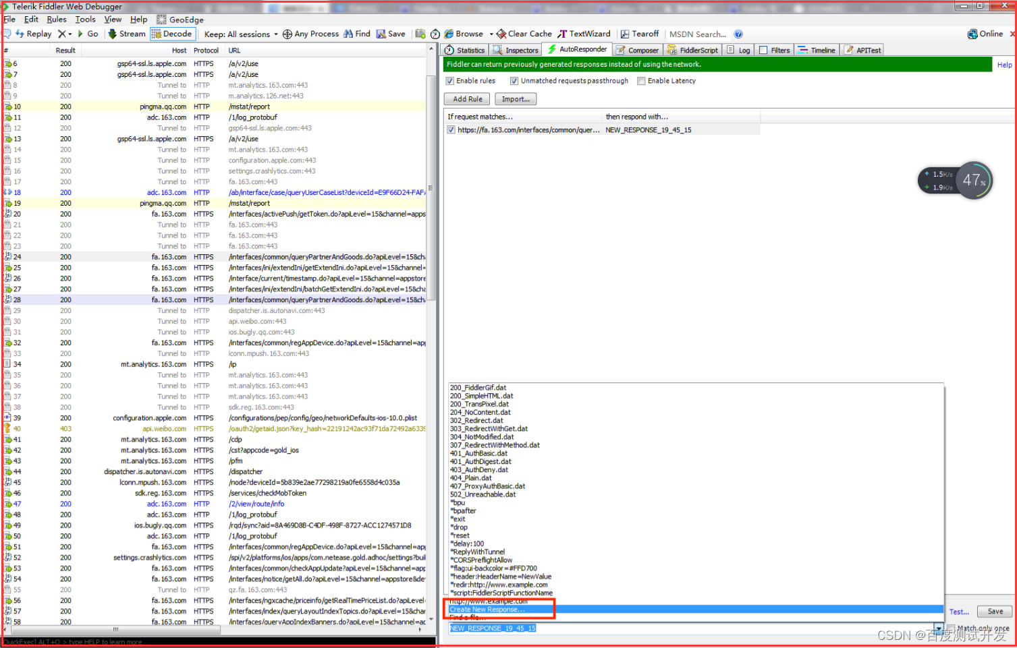Open AutoResponder Help link

(x=1004, y=65)
